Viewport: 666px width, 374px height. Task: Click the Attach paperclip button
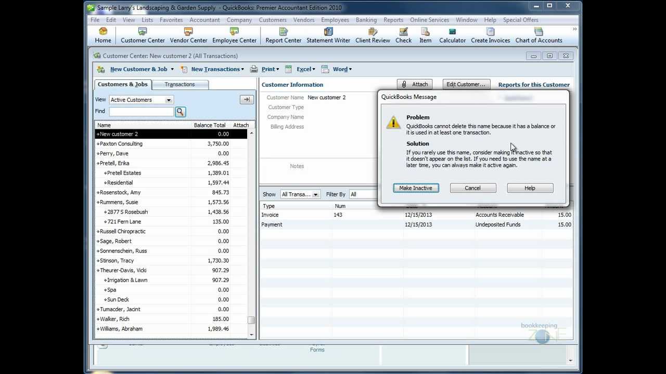point(416,84)
